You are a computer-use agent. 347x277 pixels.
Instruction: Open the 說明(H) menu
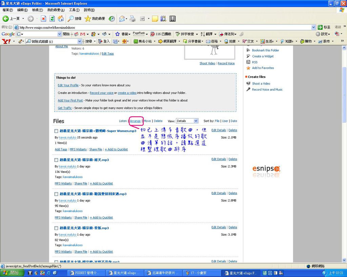click(x=89, y=10)
